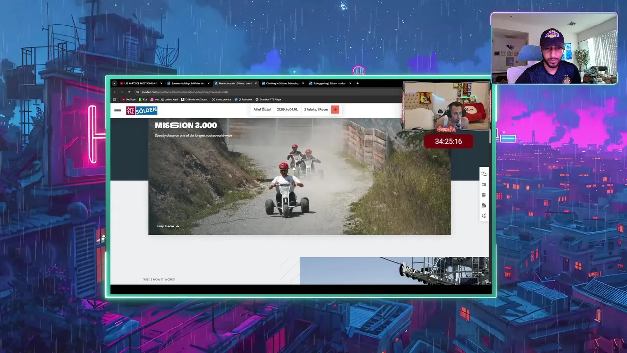Go back in browser
627x353 pixels.
coord(115,92)
